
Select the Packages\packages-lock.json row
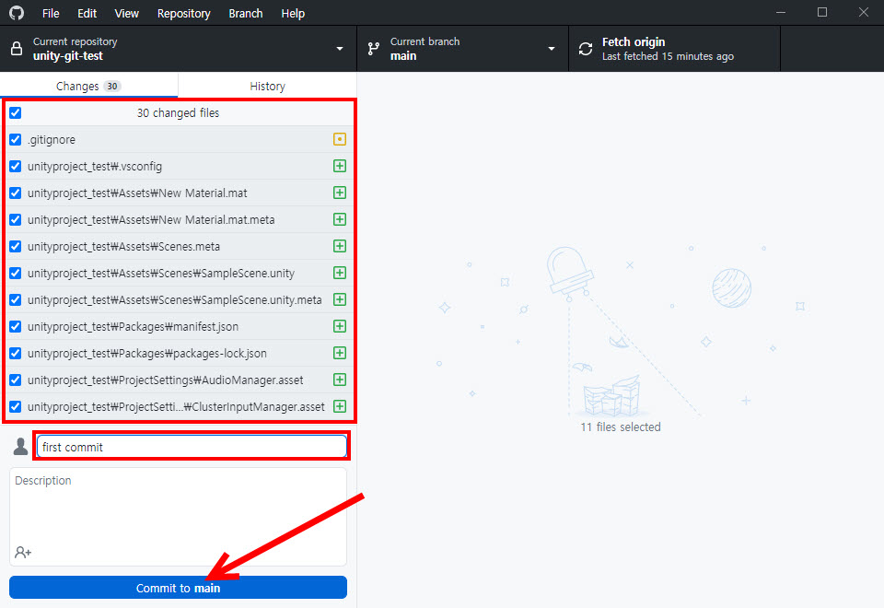180,353
